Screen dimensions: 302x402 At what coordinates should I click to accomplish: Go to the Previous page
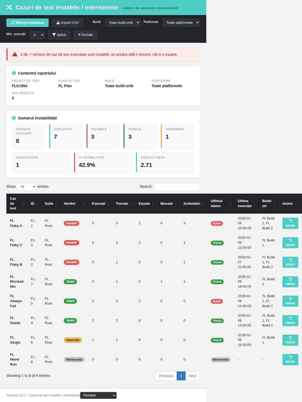(x=166, y=376)
